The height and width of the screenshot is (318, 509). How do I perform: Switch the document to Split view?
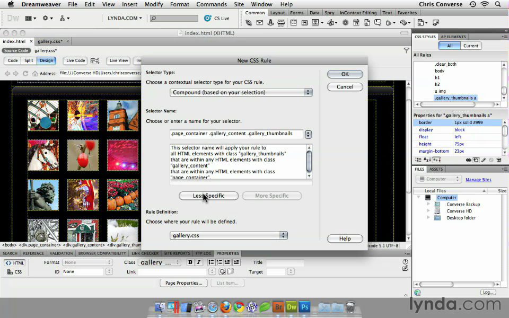click(29, 60)
